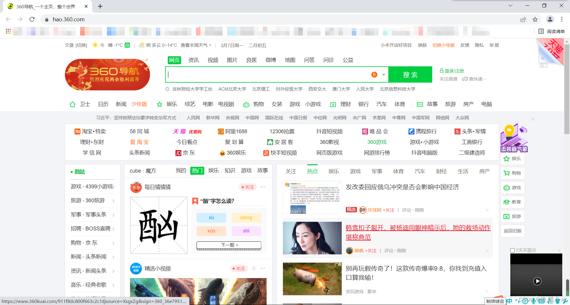Open the apps grid in bookmarks bar
The height and width of the screenshot is (305, 570).
8,31
